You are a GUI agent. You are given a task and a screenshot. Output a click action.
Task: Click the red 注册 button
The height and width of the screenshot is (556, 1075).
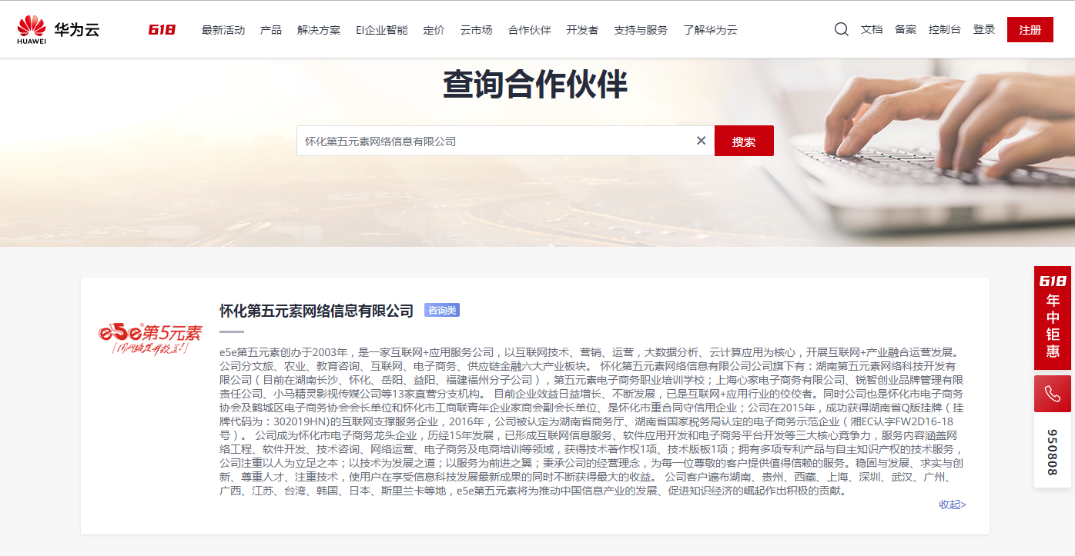point(1030,30)
